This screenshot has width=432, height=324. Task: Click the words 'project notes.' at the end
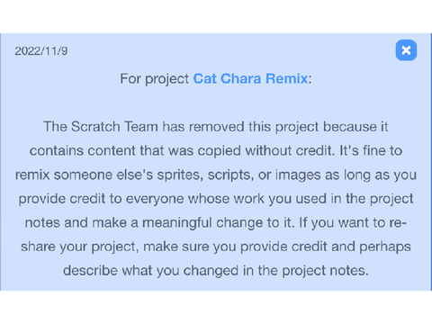pyautogui.click(x=325, y=271)
